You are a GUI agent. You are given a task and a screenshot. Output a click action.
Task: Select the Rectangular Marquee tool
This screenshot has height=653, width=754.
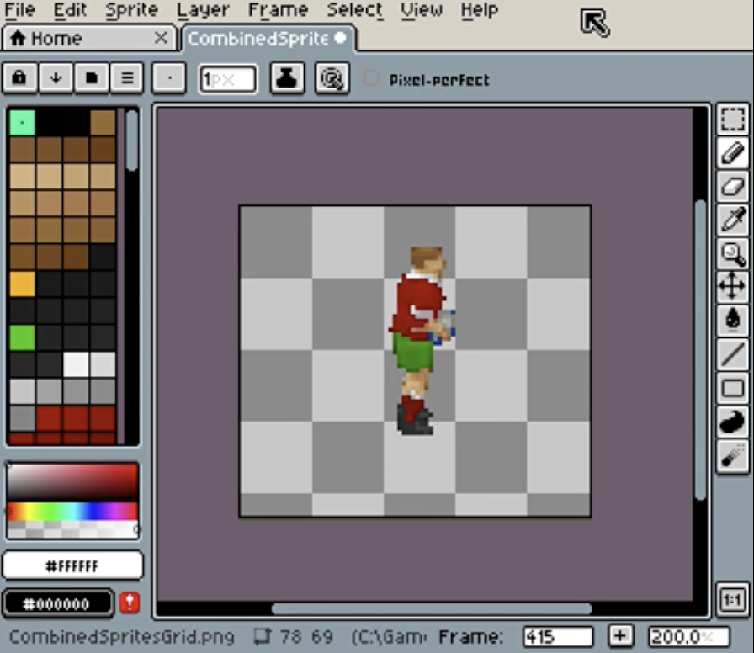click(733, 120)
